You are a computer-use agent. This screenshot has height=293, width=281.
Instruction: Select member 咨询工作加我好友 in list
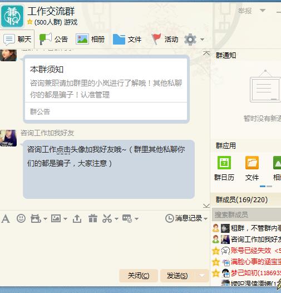[x=247, y=240]
